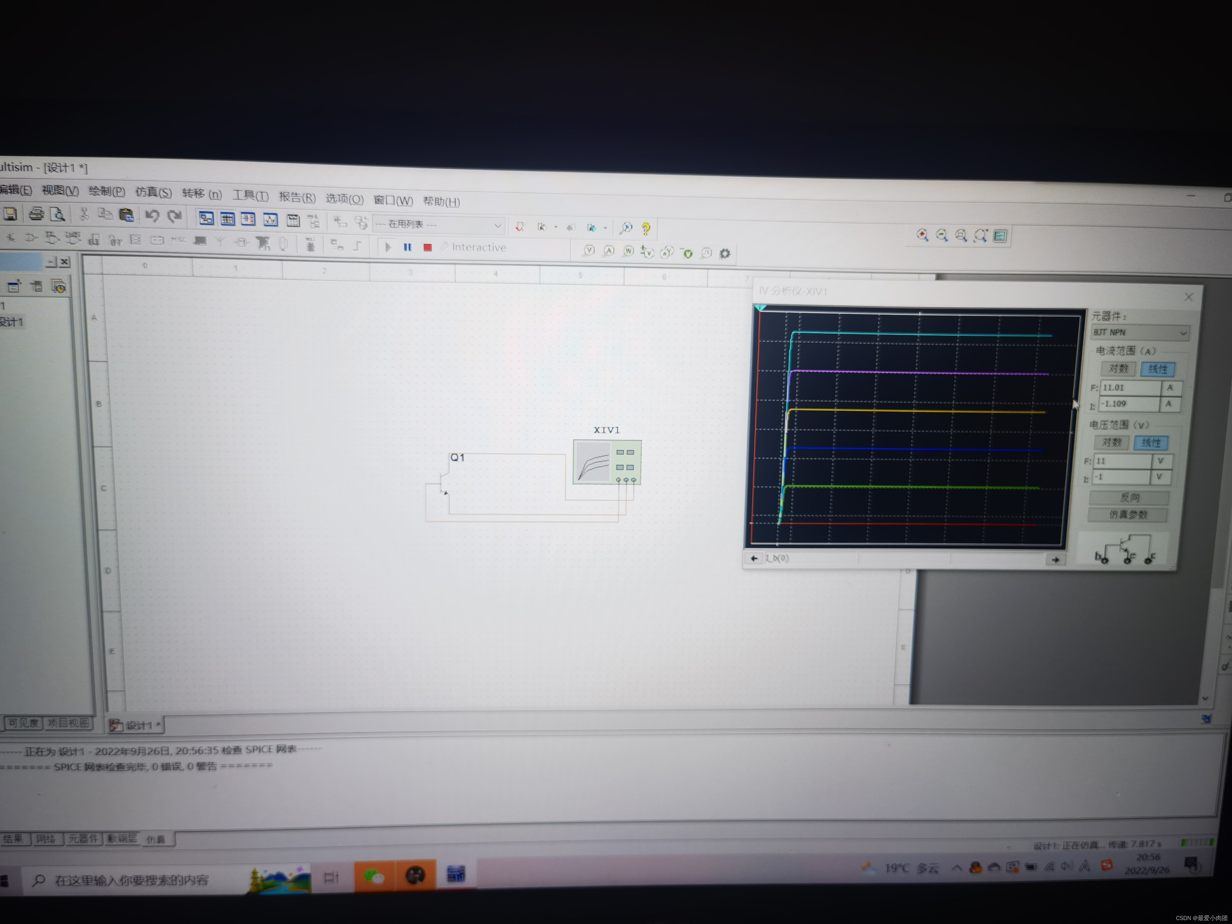Click the Zoom Fit to Page icon
1232x924 pixels.
tap(980, 236)
